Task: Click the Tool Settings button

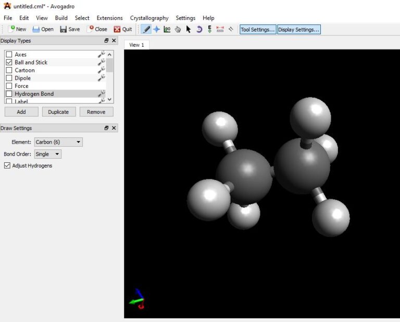Action: pyautogui.click(x=257, y=30)
